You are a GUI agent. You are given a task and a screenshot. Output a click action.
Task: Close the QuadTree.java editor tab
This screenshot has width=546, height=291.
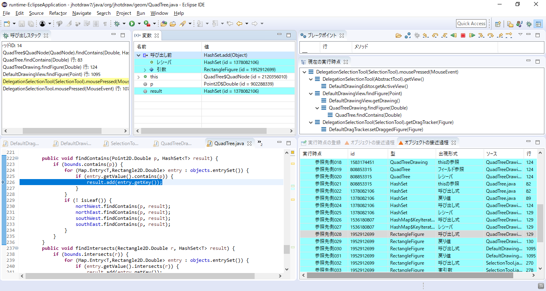click(x=249, y=144)
